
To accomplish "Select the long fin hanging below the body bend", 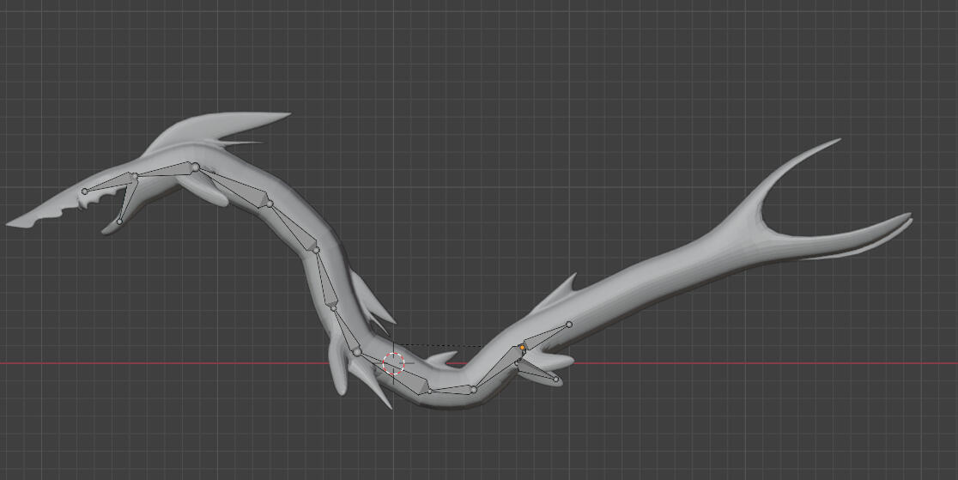I will 338,376.
